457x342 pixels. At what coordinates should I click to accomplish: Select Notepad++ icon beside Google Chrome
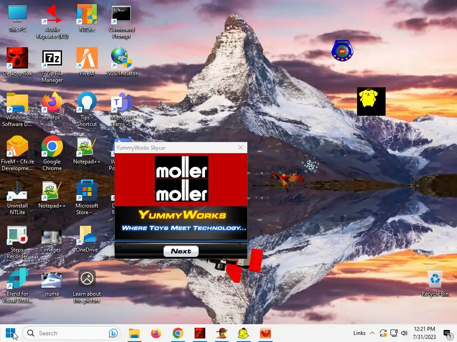pyautogui.click(x=87, y=151)
